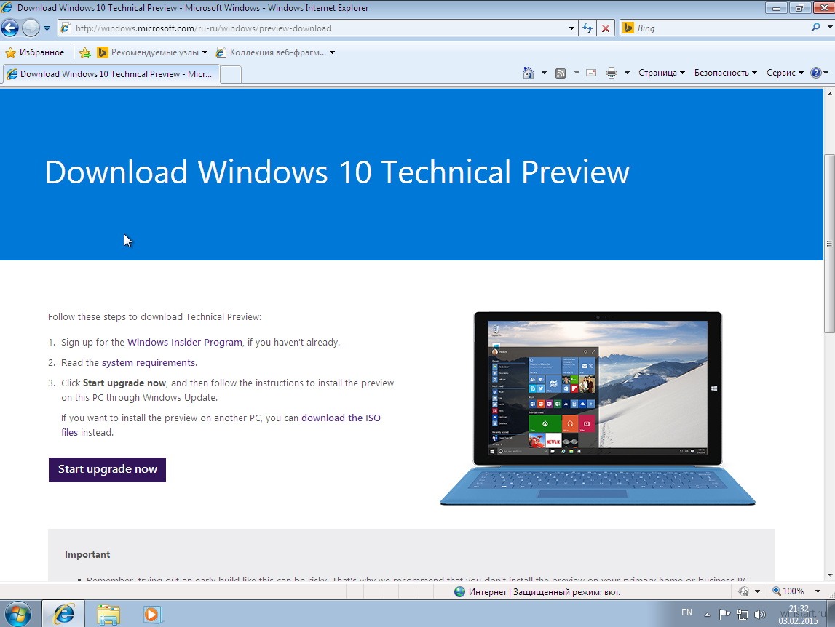
Task: Expand the Коллекция веб-фрагм dropdown arrow
Action: (332, 52)
